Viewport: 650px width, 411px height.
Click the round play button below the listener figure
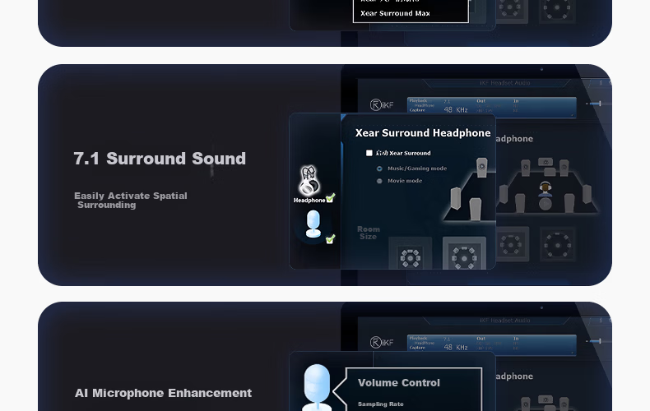coord(546,204)
